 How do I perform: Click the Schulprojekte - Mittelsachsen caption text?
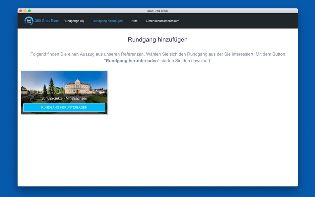point(64,98)
